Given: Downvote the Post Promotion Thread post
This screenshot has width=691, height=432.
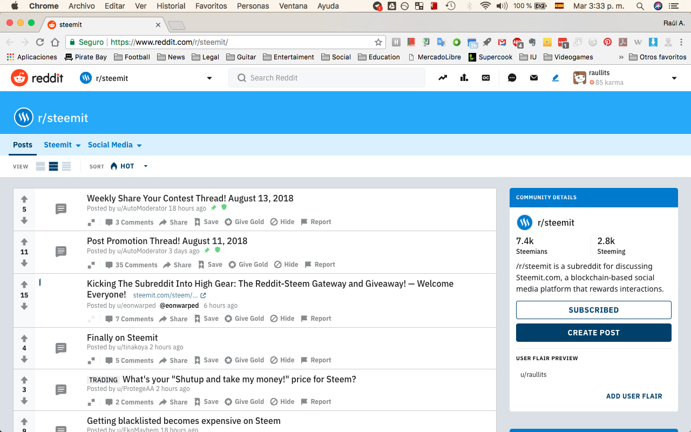Looking at the screenshot, I should tap(24, 263).
